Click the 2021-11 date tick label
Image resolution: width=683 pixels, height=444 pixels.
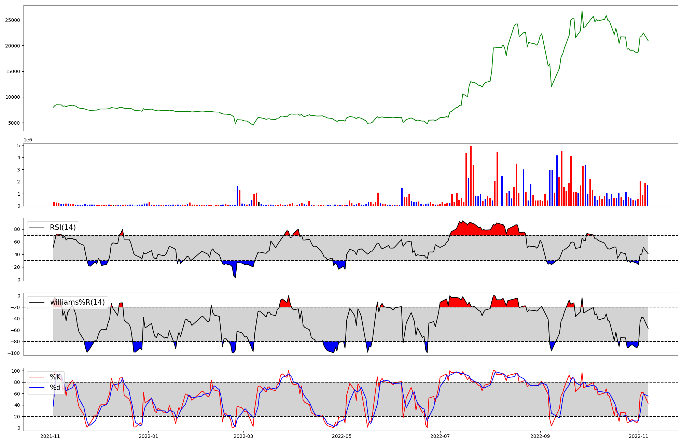click(50, 436)
